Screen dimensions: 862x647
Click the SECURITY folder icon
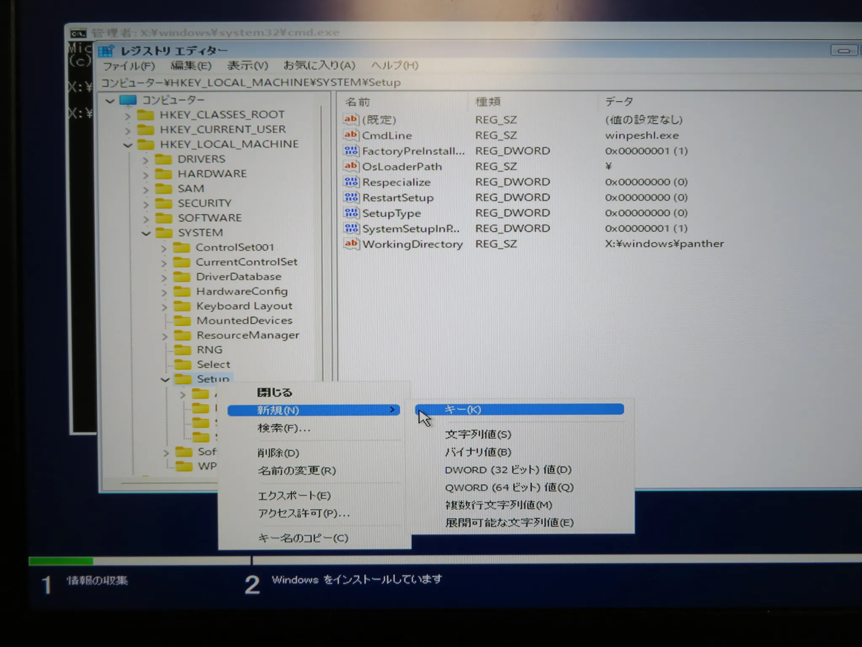point(163,203)
